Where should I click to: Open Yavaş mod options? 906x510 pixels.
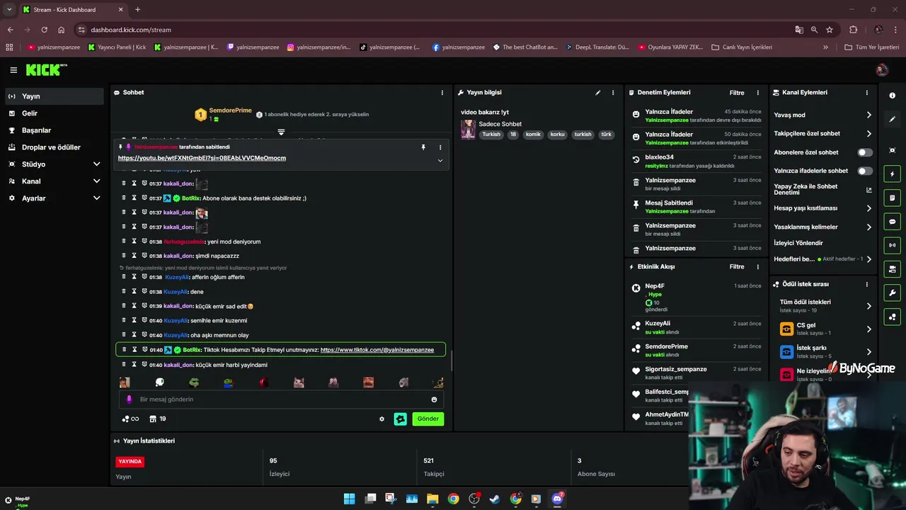(x=822, y=115)
